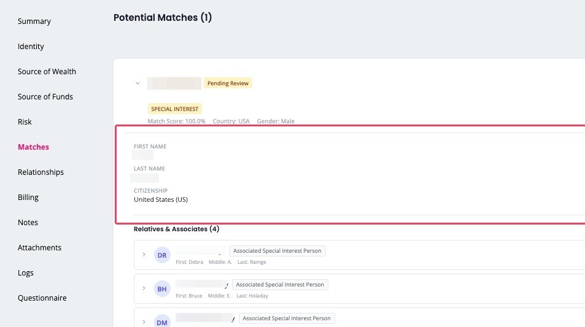Click Associated Special Interest Person tag in DM row
Image resolution: width=585 pixels, height=327 pixels.
(x=287, y=318)
